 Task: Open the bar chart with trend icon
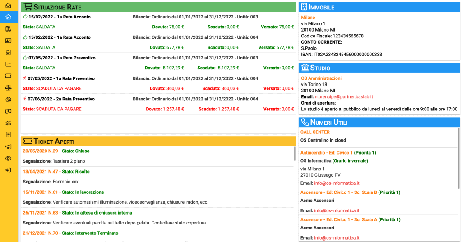(8, 123)
